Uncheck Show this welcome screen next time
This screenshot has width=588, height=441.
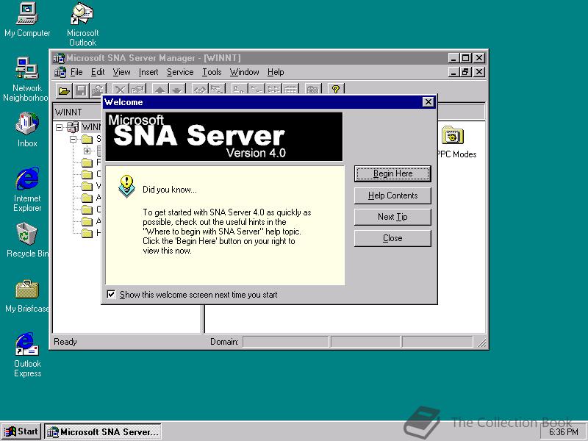click(112, 295)
